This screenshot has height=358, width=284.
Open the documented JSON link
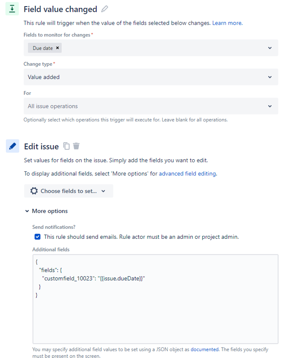click(x=204, y=349)
